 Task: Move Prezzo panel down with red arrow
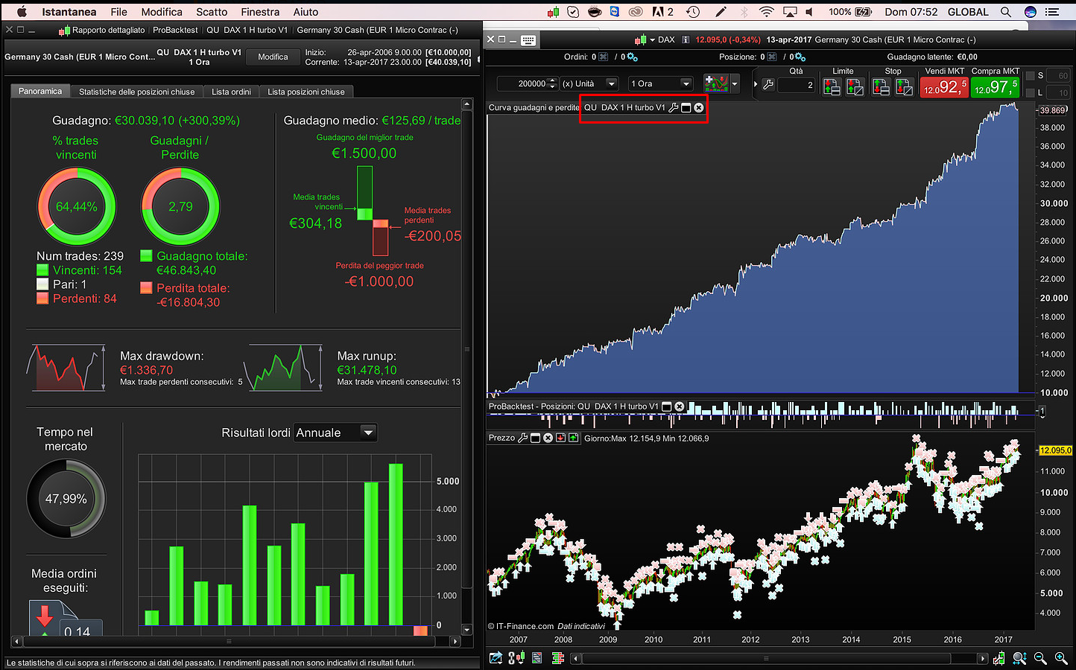coord(560,438)
